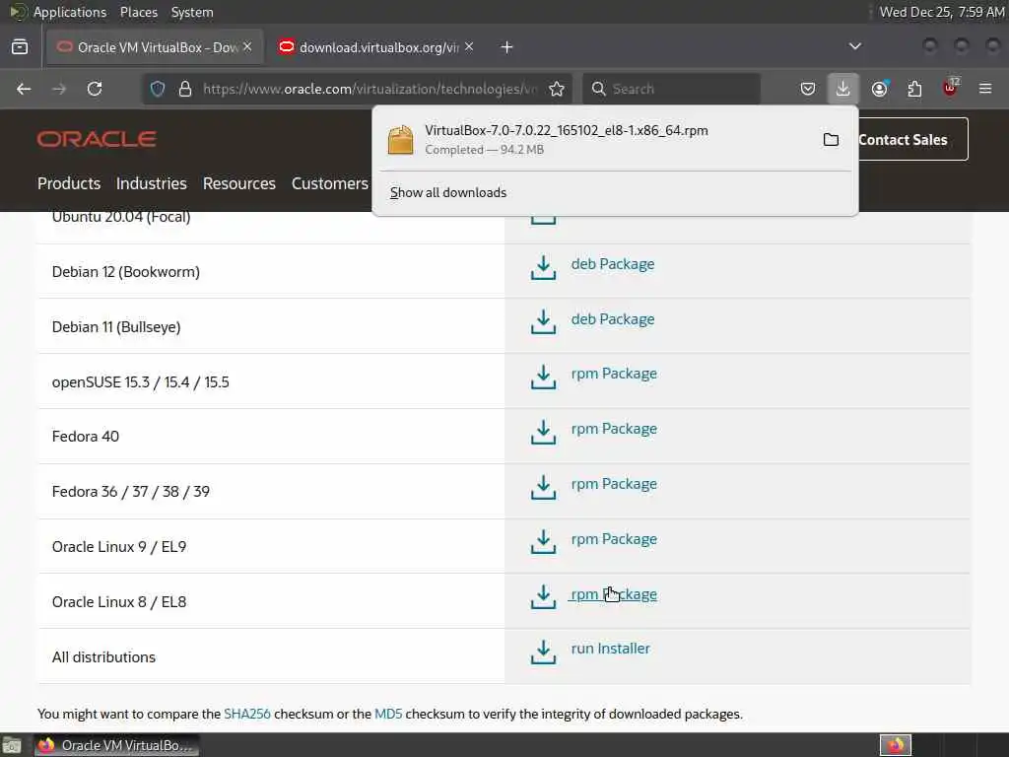Image resolution: width=1009 pixels, height=757 pixels.
Task: Click the show desktop icon in bottom panel
Action: [x=11, y=746]
